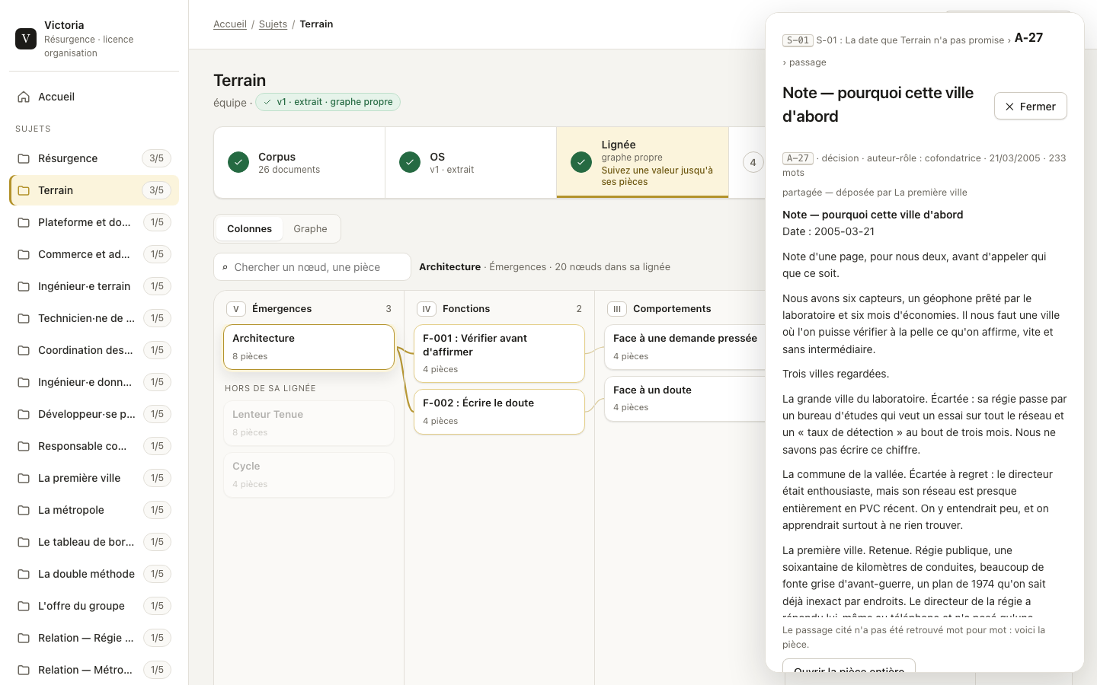1097x685 pixels.
Task: Select F-002 : Écrire le doute card
Action: point(499,412)
